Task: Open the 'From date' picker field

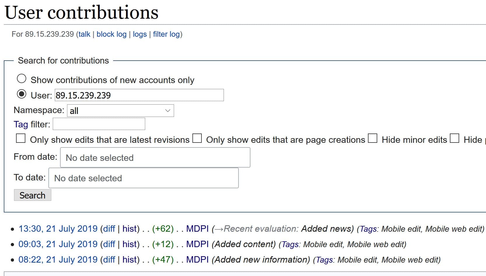Action: point(155,158)
